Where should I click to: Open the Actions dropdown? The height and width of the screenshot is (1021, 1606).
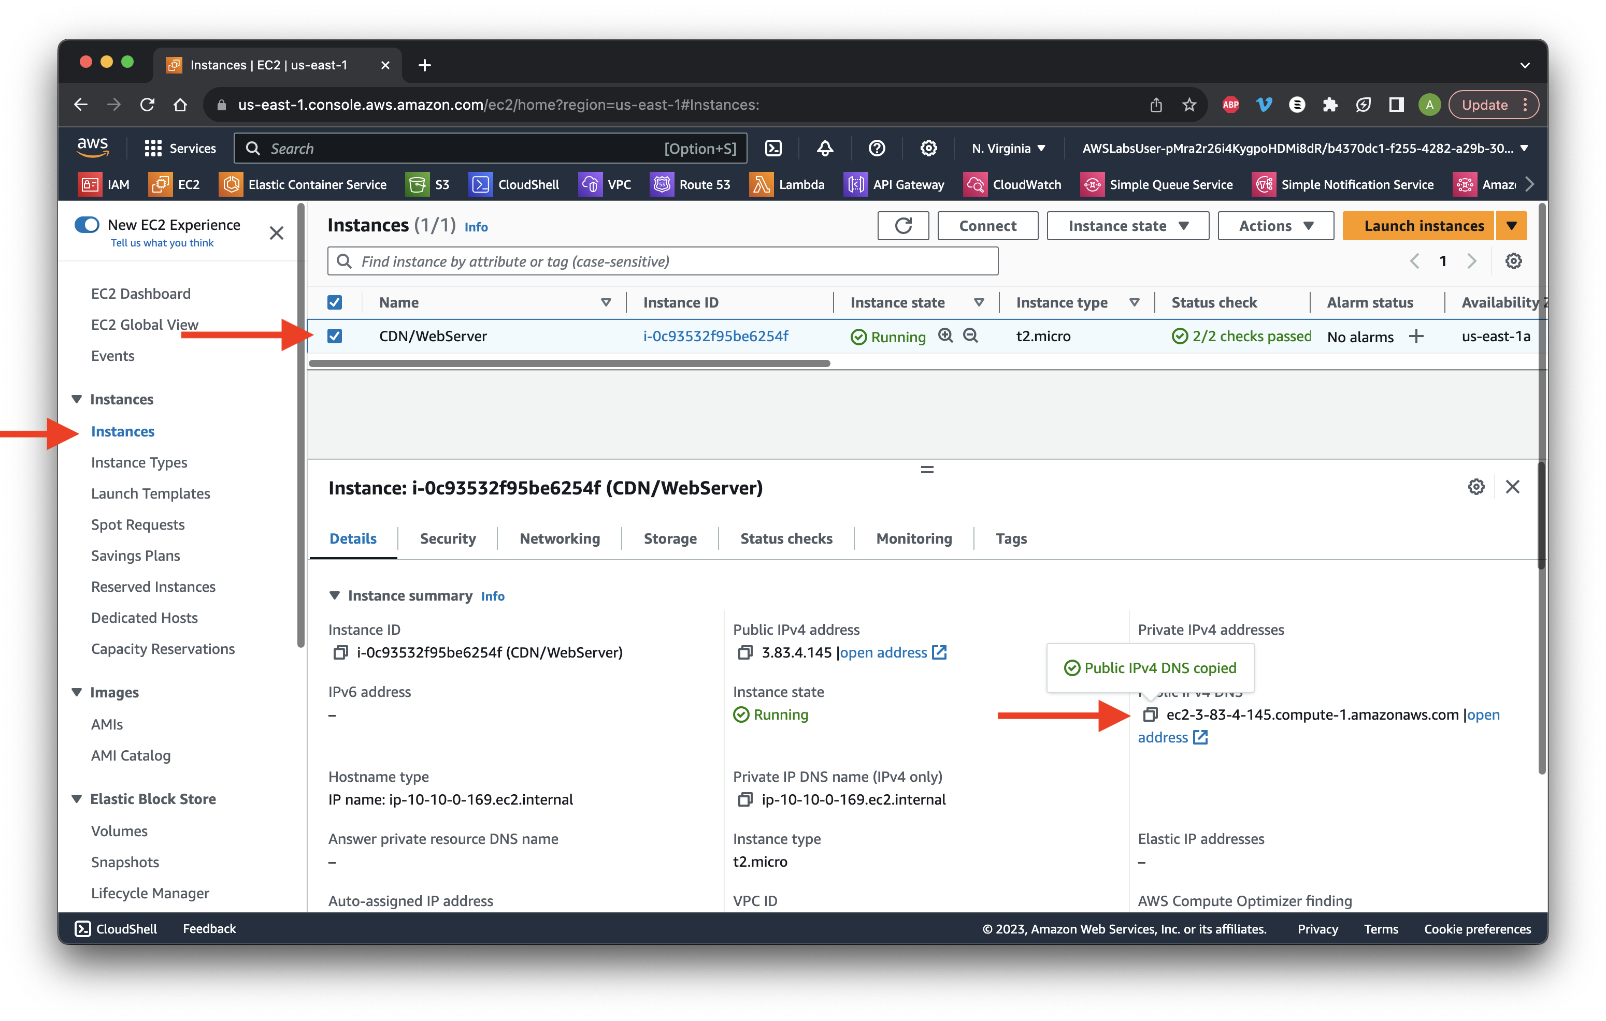point(1275,226)
